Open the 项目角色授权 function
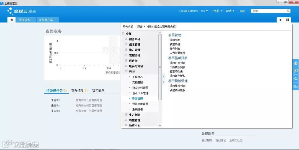 (177, 76)
